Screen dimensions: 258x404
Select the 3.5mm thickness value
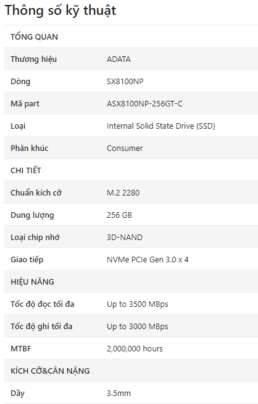point(119,393)
